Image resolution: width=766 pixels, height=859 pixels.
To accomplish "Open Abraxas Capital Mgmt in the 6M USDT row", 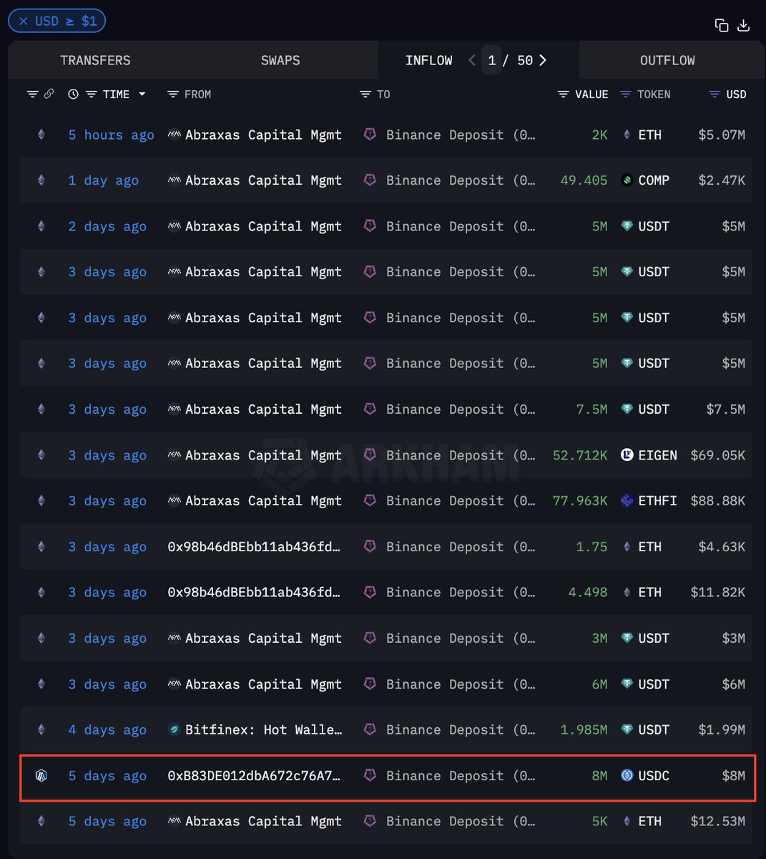I will (x=263, y=684).
